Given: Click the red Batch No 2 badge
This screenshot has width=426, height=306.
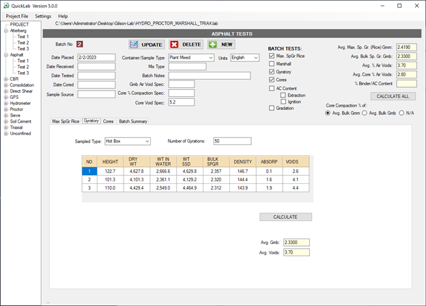Looking at the screenshot, I should 79,44.
